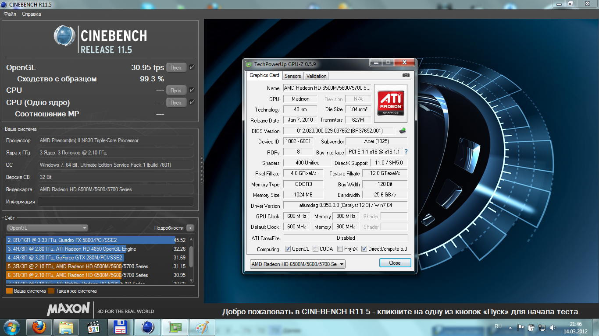
Task: Click the ranking list scroll-up arrow
Action: pyautogui.click(x=191, y=239)
